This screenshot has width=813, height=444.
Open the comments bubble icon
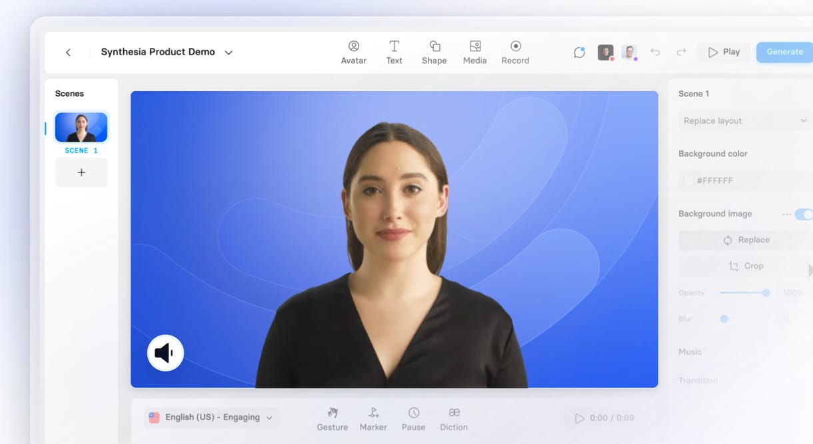pyautogui.click(x=579, y=52)
